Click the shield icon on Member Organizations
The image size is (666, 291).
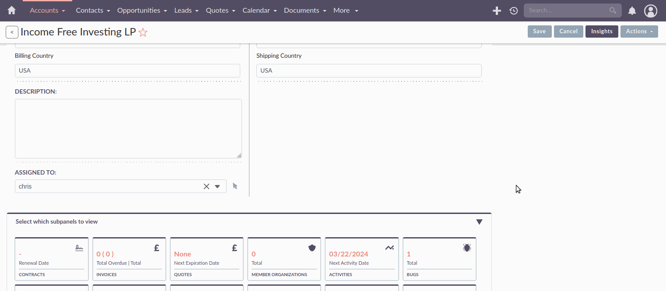coord(312,247)
